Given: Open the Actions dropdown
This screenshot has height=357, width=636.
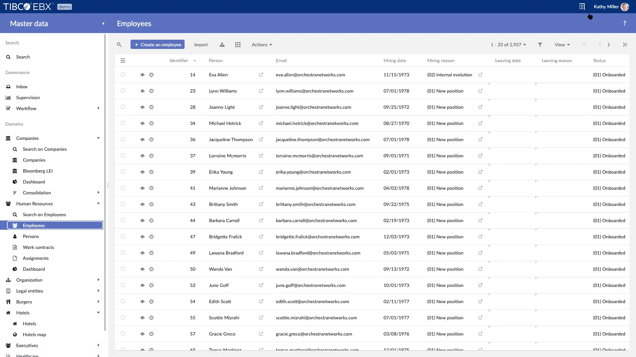Looking at the screenshot, I should pos(262,45).
